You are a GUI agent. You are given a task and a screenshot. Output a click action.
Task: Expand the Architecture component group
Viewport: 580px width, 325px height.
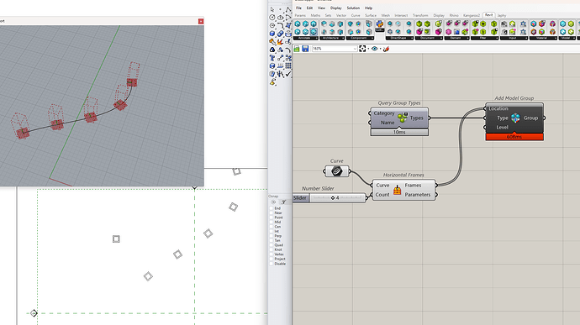pos(332,38)
